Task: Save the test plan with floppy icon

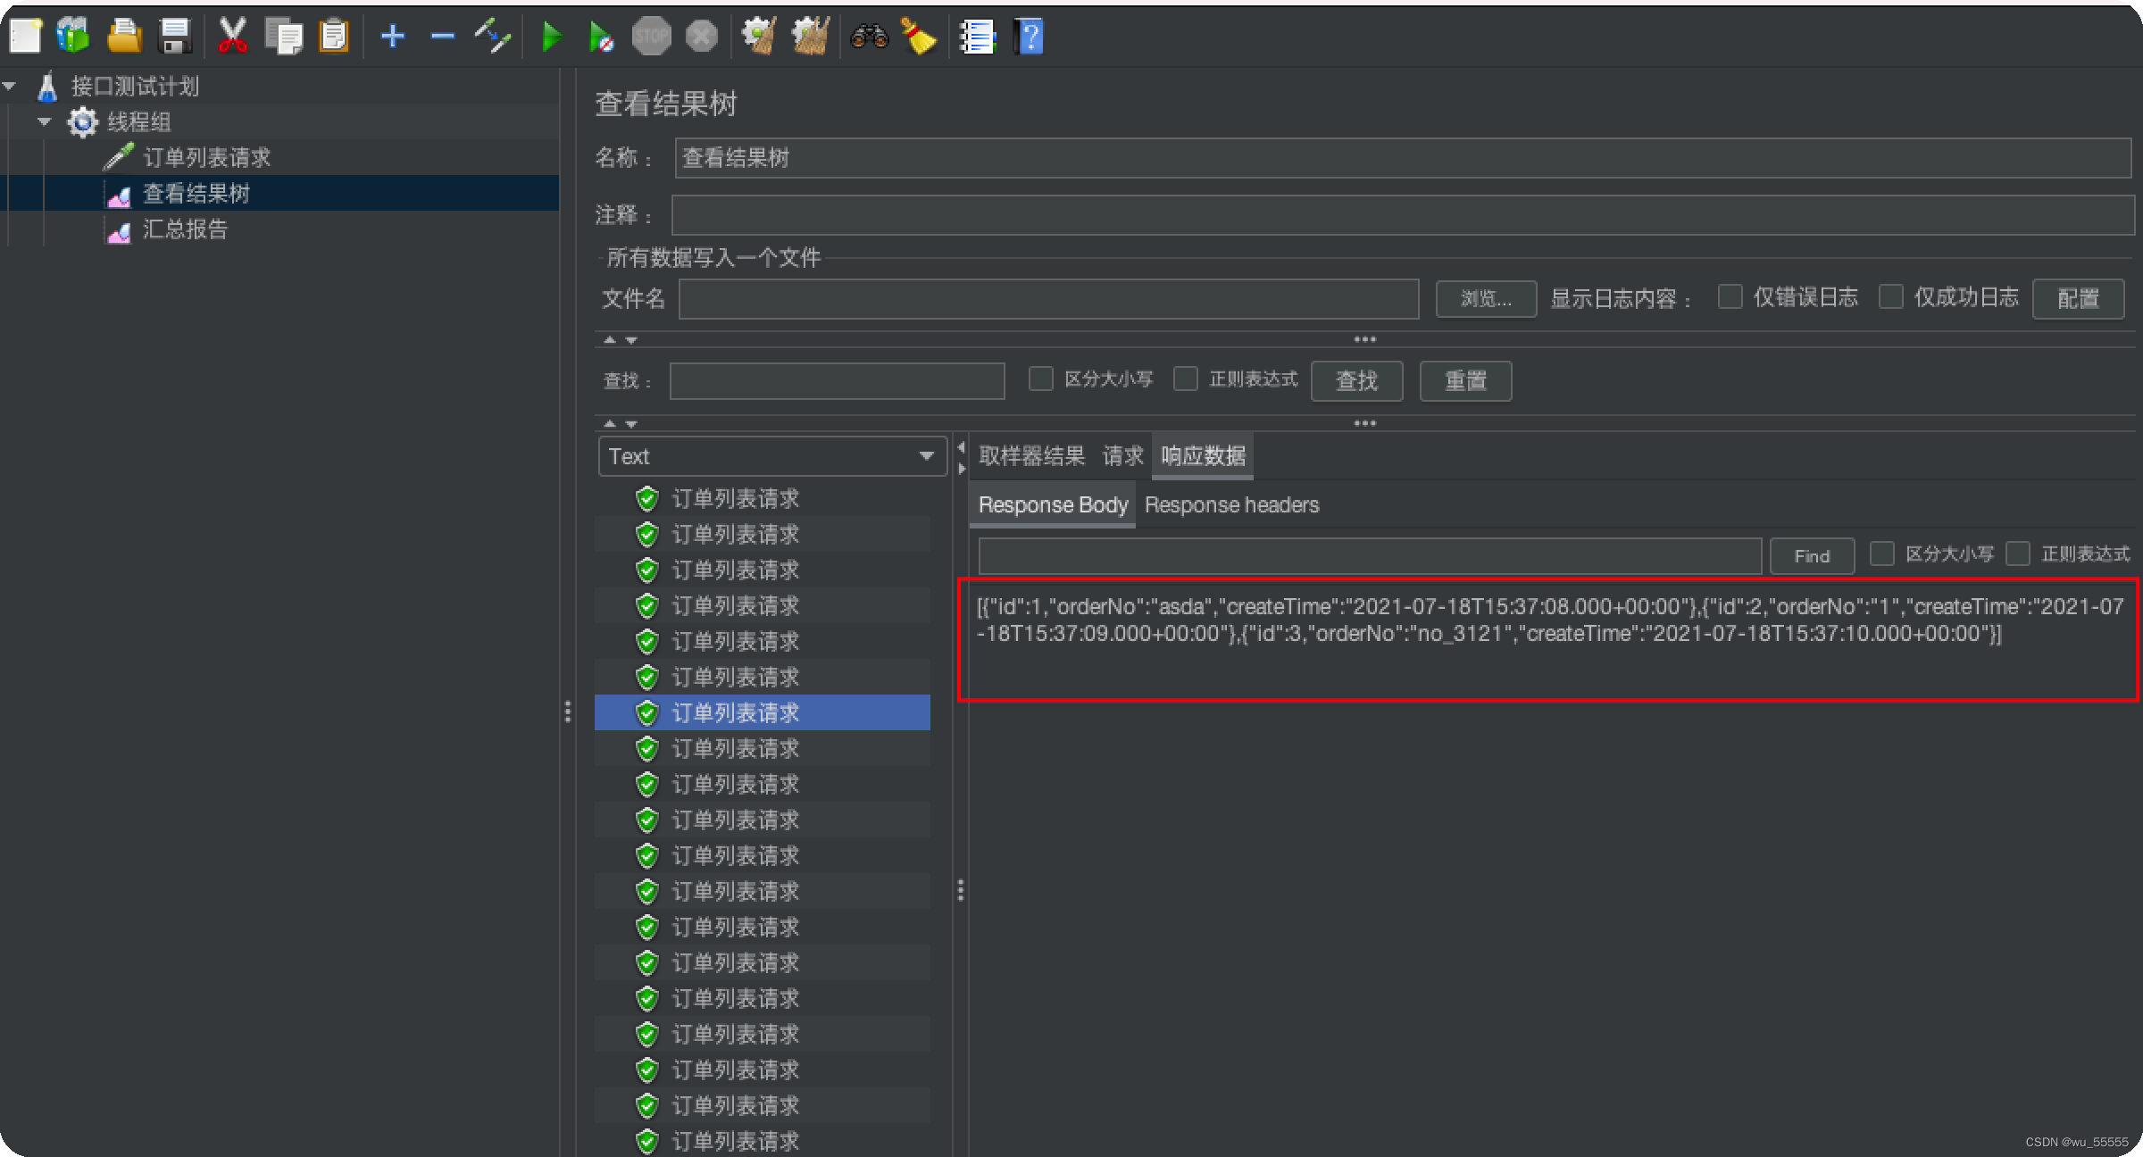Action: tap(175, 37)
